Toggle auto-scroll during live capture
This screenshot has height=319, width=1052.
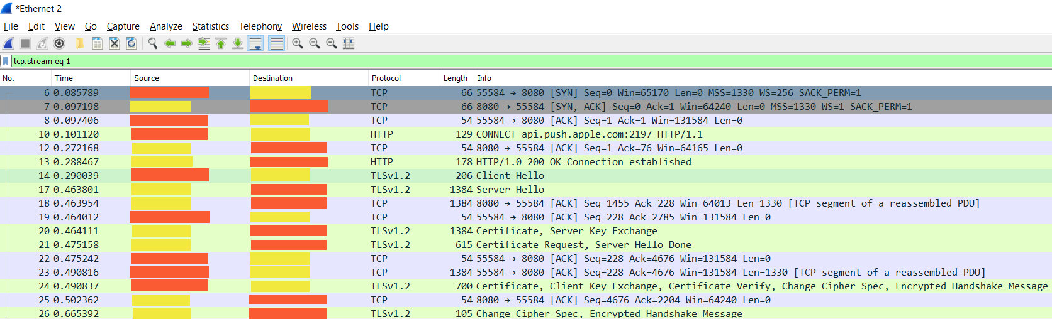(255, 43)
